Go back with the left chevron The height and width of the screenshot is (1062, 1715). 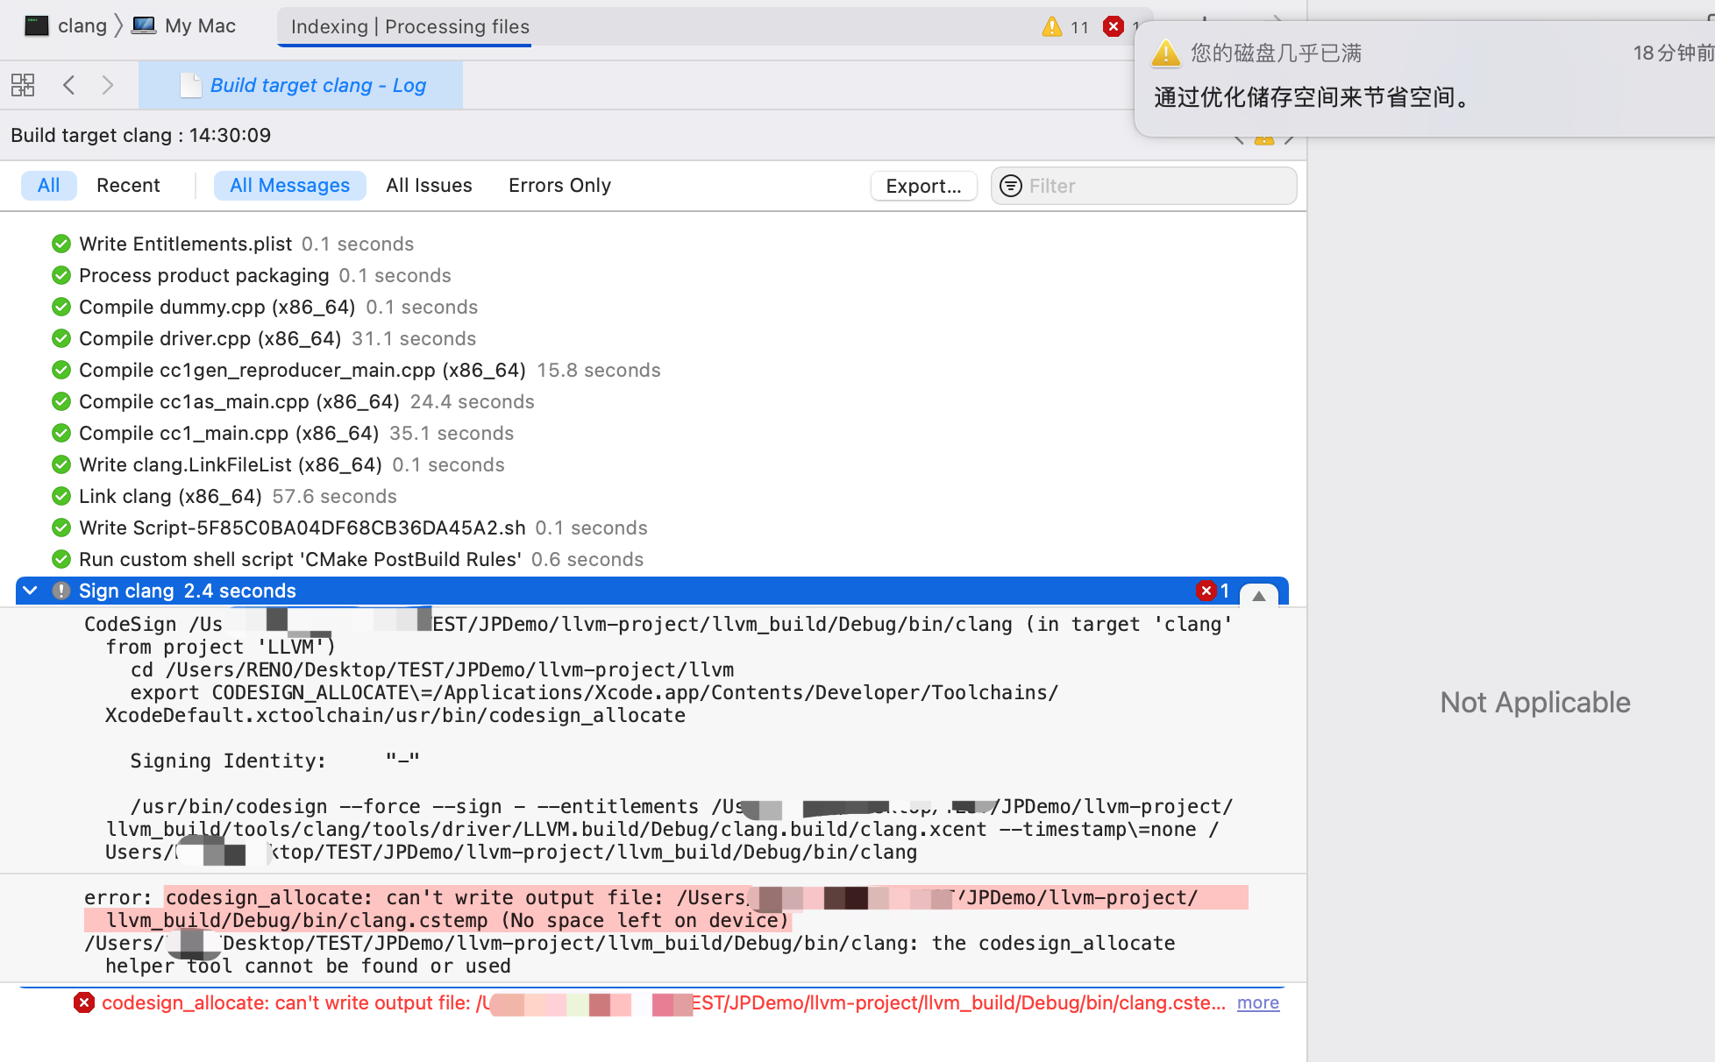69,85
